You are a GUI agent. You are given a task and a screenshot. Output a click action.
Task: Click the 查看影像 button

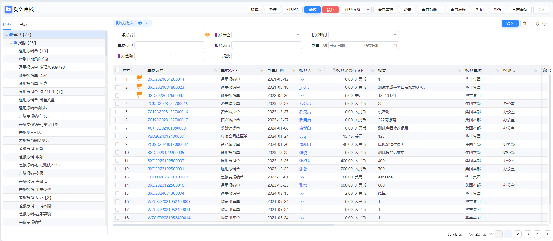coord(430,10)
